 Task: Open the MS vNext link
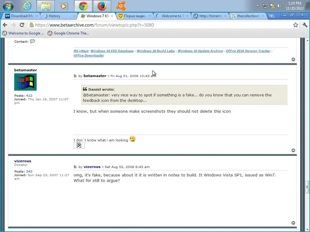click(x=81, y=51)
